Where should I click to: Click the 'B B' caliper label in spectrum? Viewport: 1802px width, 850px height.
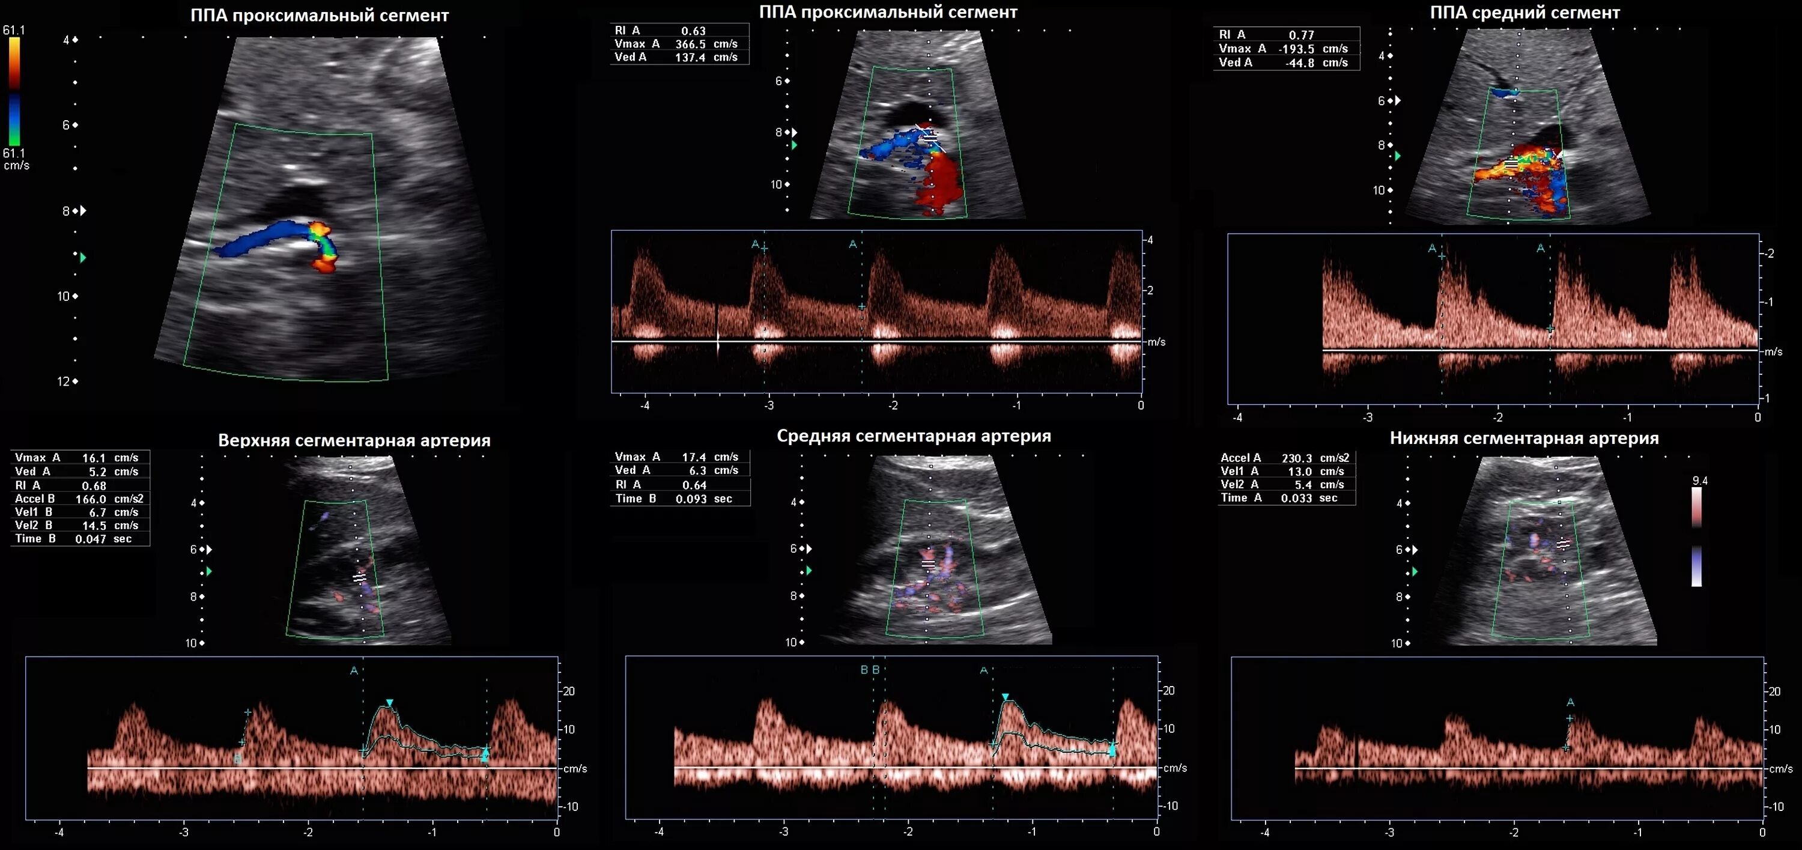coord(870,670)
